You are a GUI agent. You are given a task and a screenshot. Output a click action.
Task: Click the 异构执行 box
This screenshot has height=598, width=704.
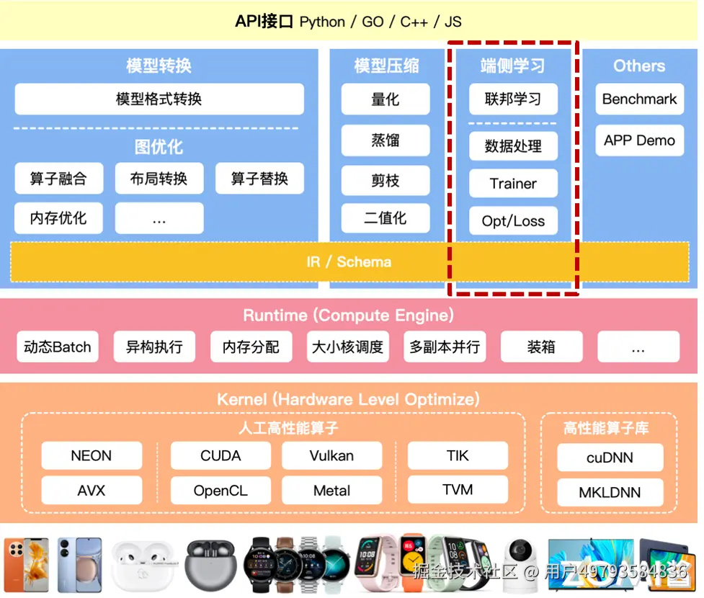pos(154,347)
